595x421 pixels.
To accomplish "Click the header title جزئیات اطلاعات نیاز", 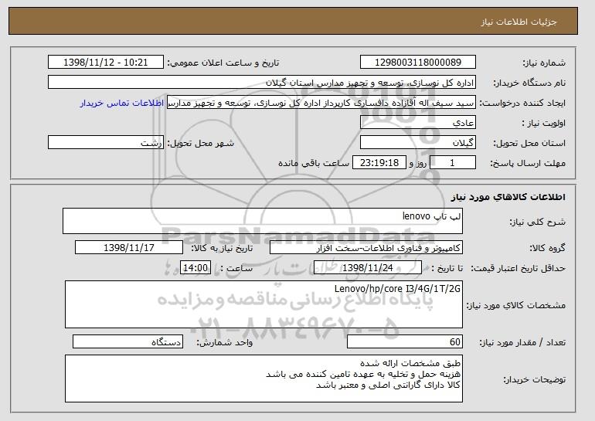I will [x=518, y=22].
